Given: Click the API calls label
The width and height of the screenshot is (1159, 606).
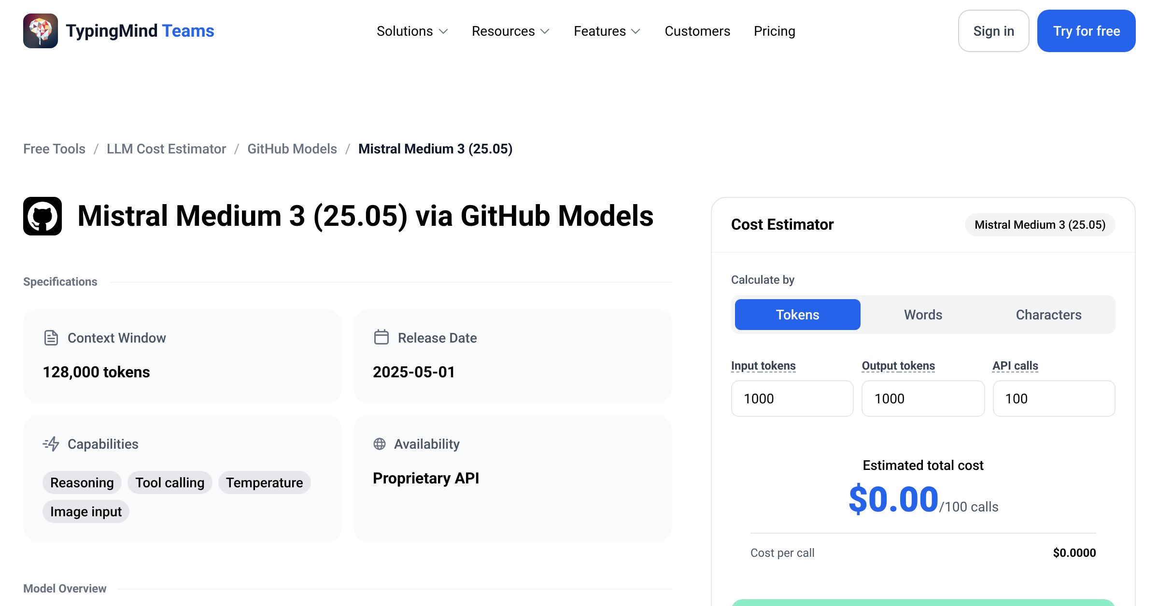Looking at the screenshot, I should (x=1016, y=366).
